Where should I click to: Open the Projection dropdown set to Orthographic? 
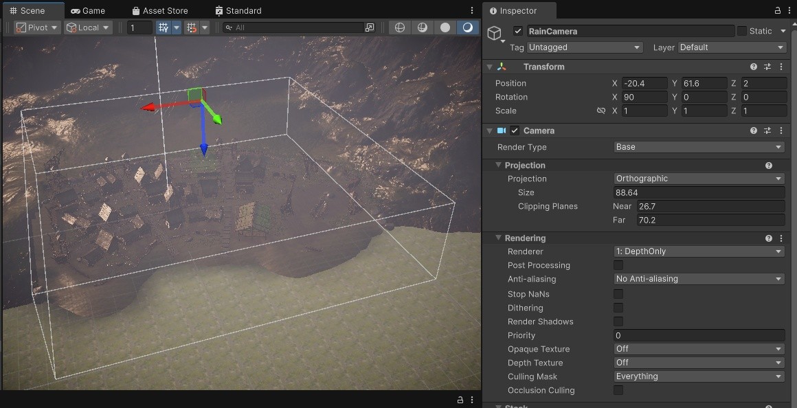pos(699,179)
